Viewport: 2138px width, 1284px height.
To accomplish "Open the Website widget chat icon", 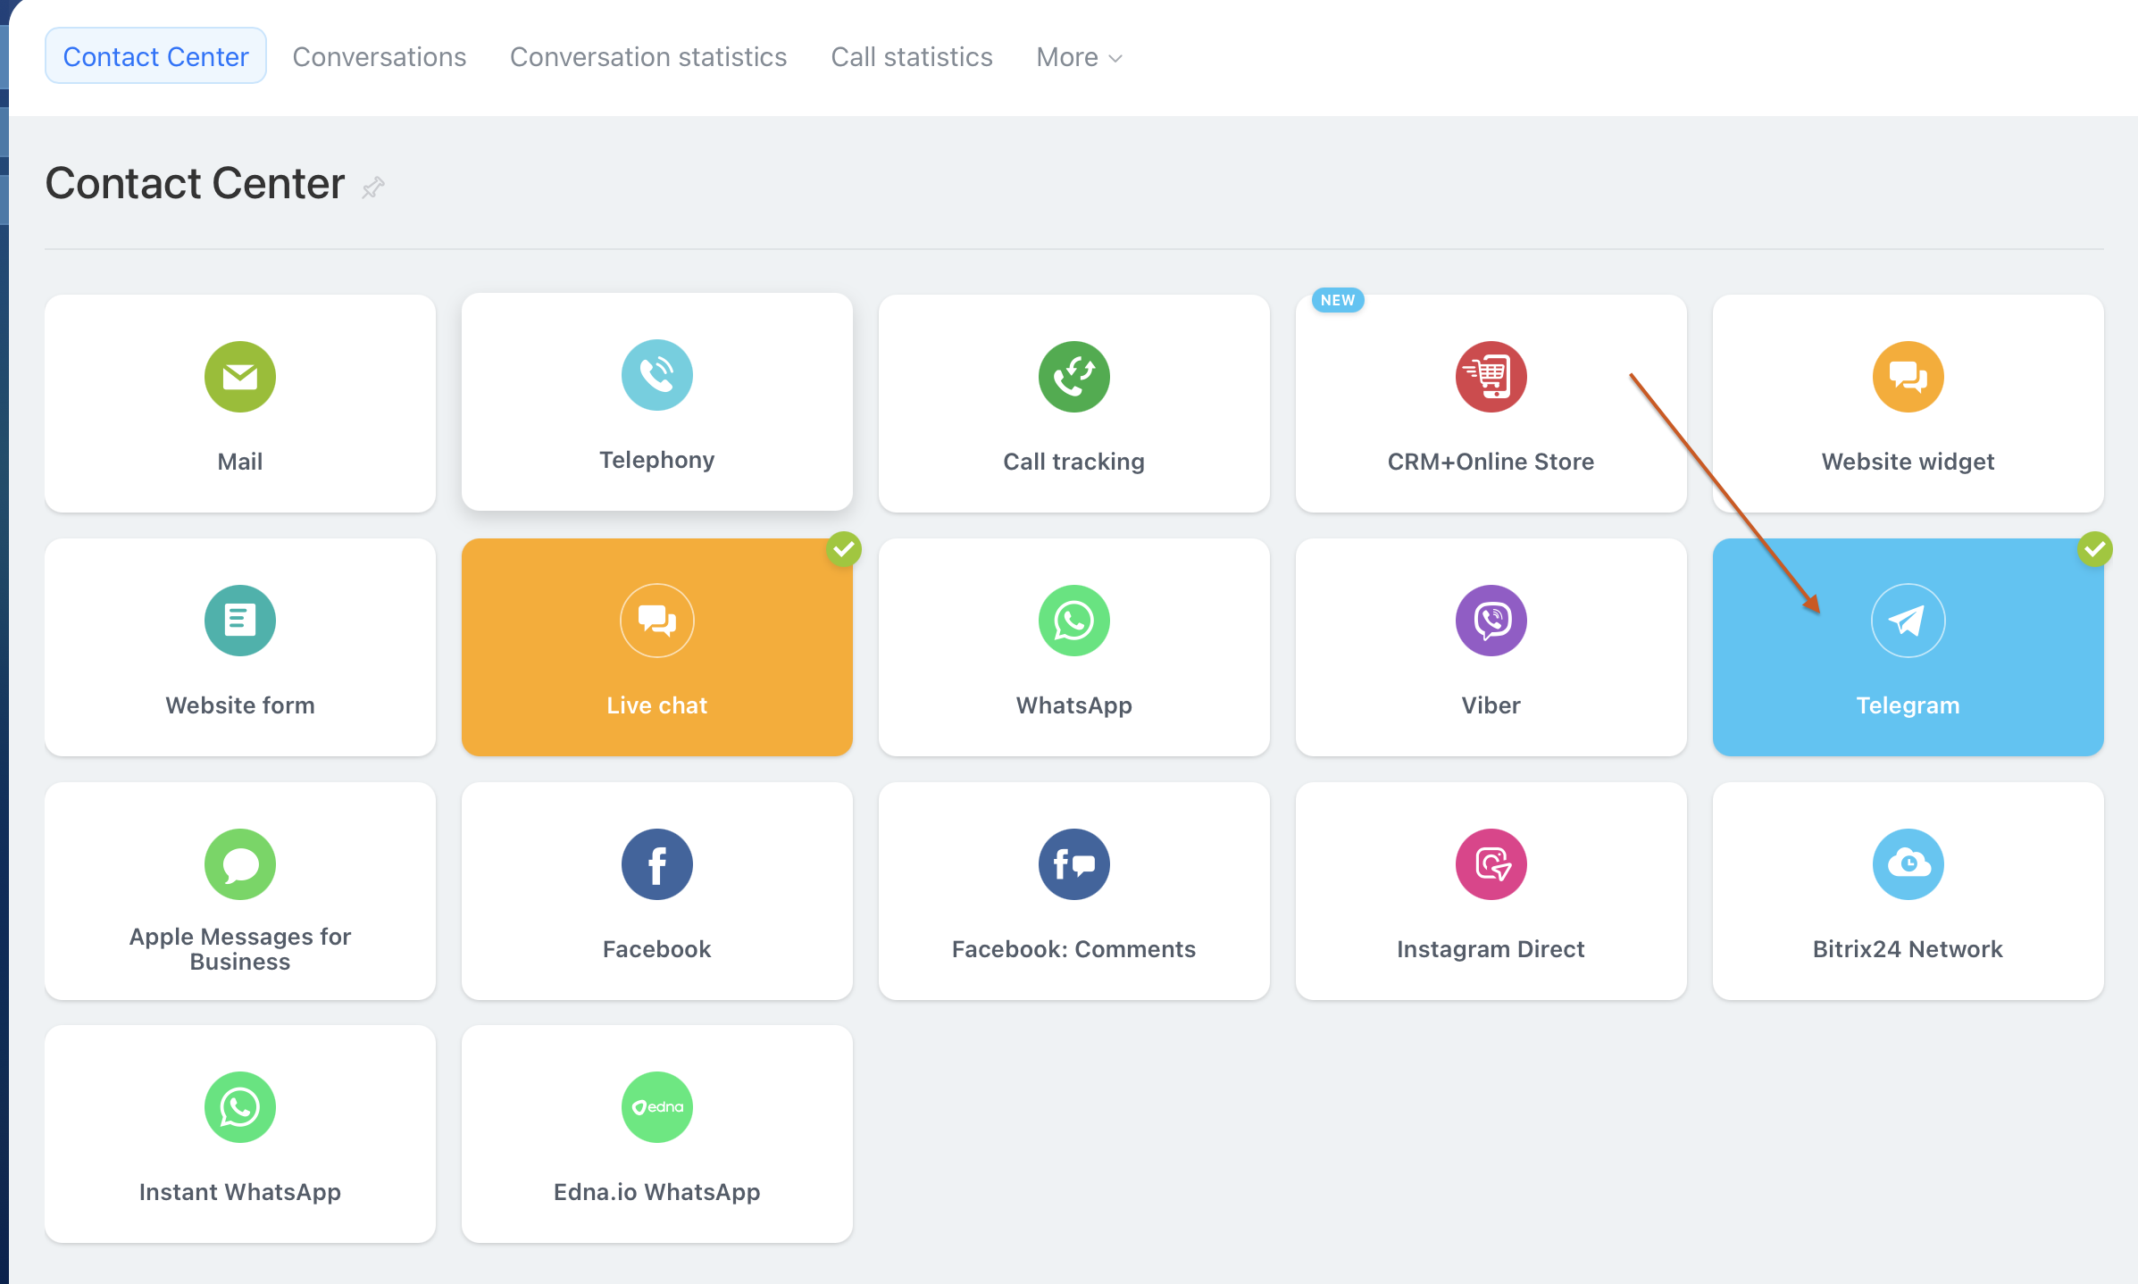I will 1908,377.
